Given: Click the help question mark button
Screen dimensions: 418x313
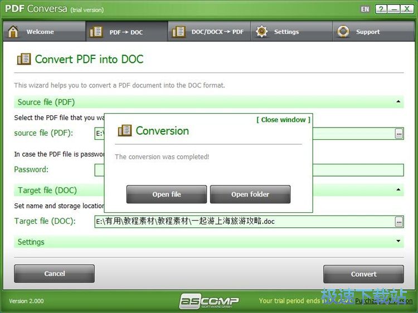Looking at the screenshot, I should pyautogui.click(x=381, y=9).
